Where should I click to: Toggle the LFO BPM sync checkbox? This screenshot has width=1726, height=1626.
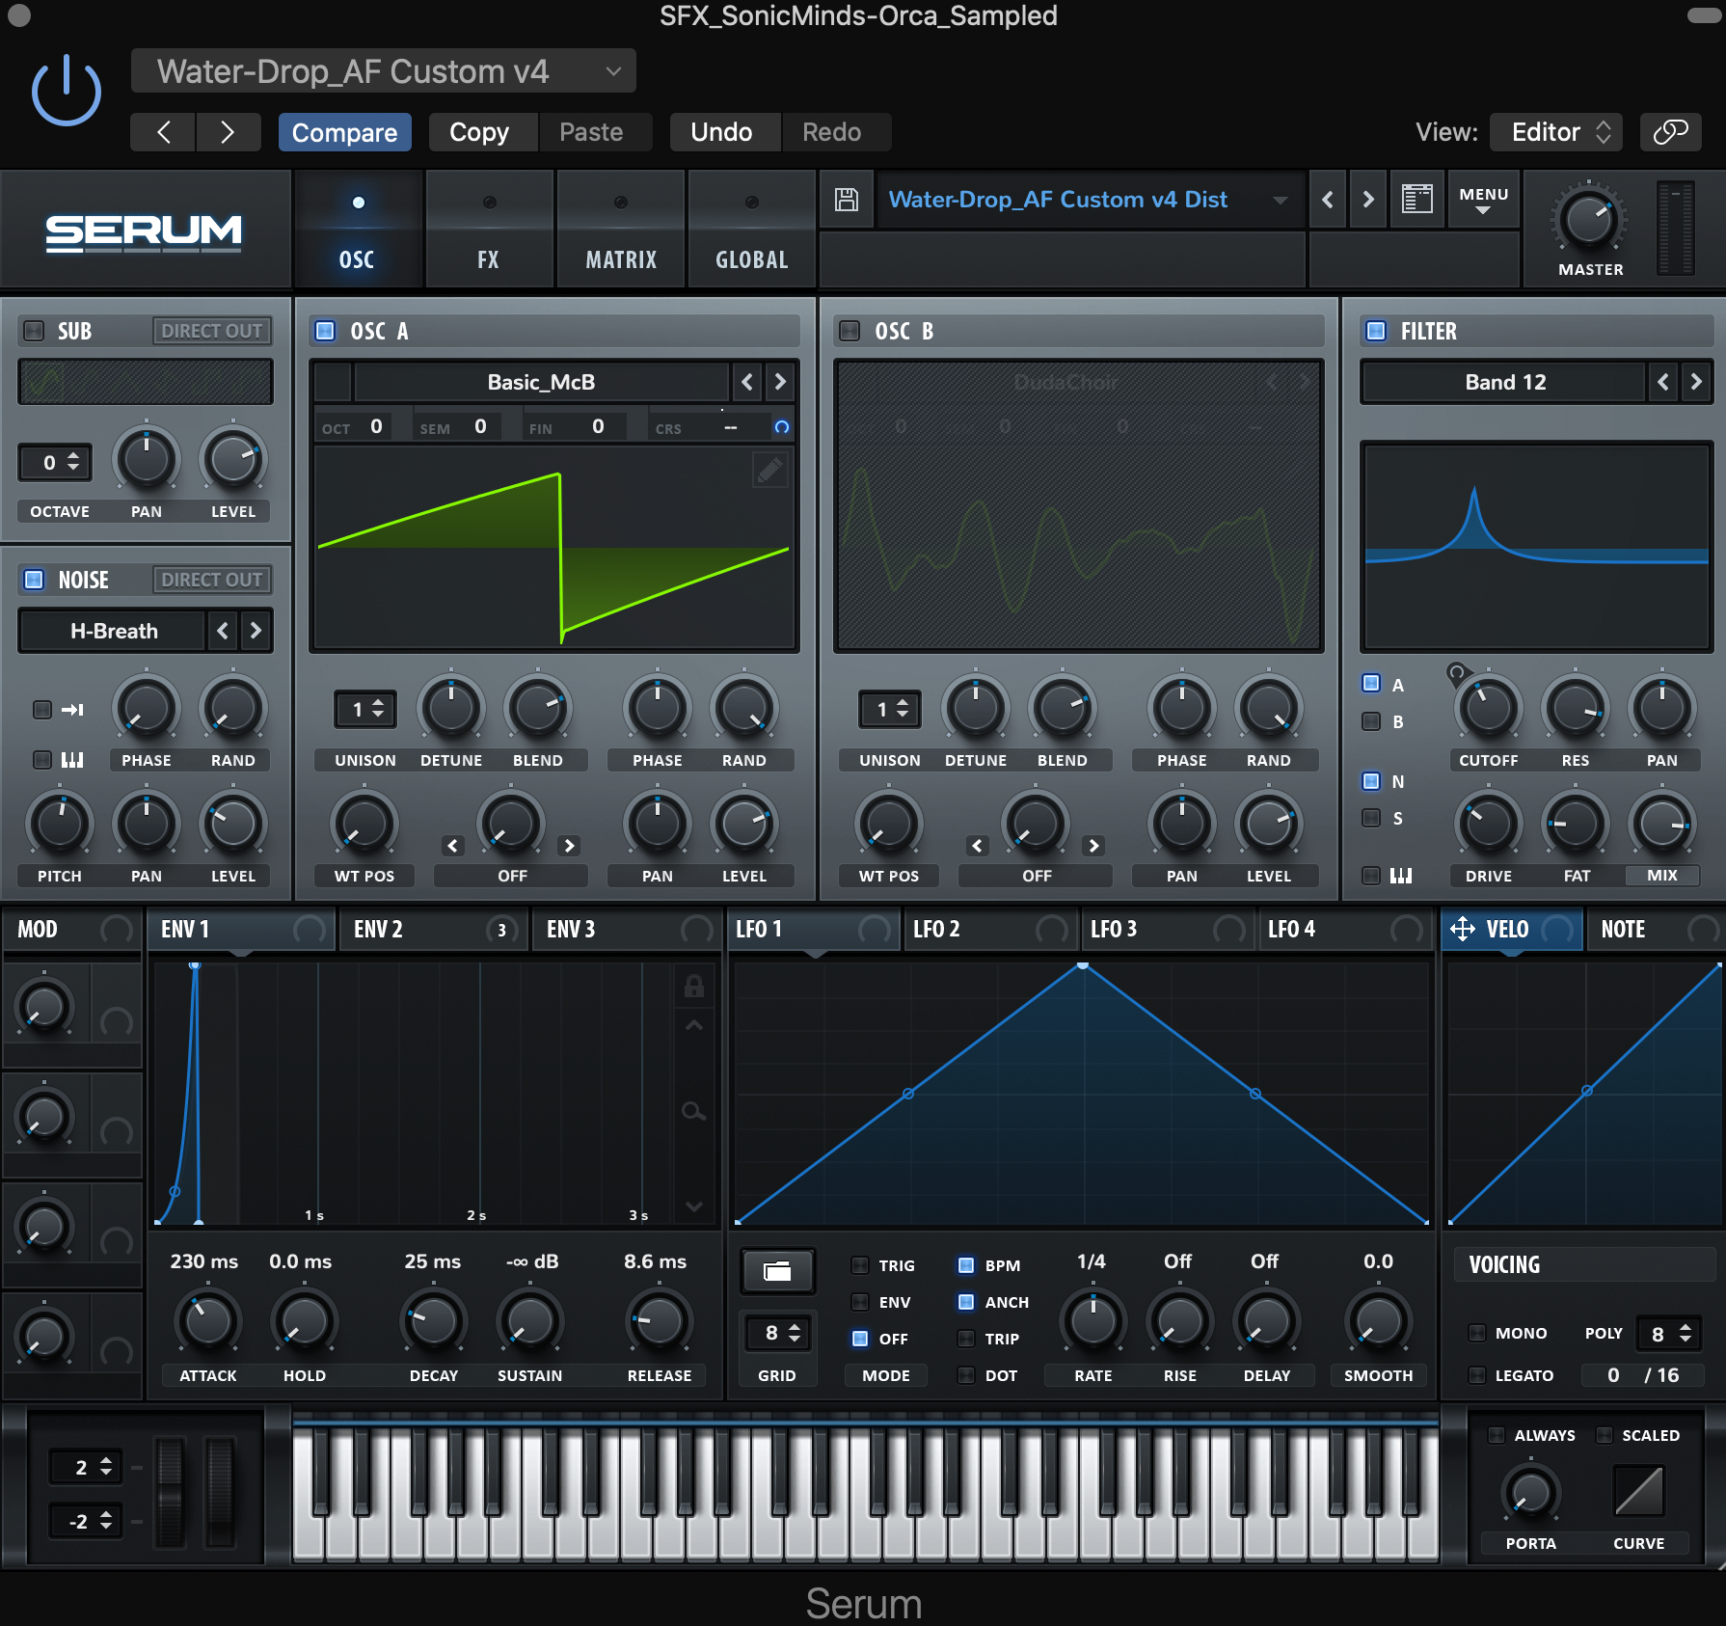point(965,1265)
